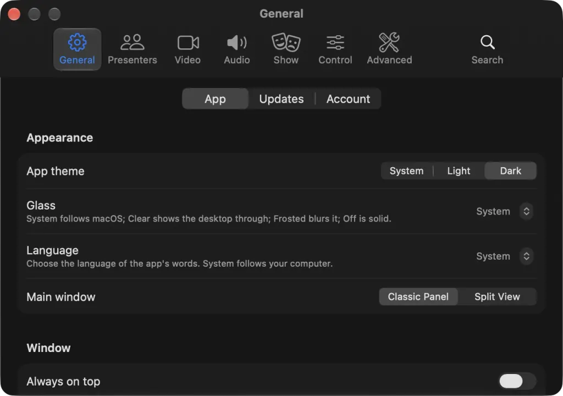Close the General settings window
Viewport: 563px width, 396px height.
(14, 14)
